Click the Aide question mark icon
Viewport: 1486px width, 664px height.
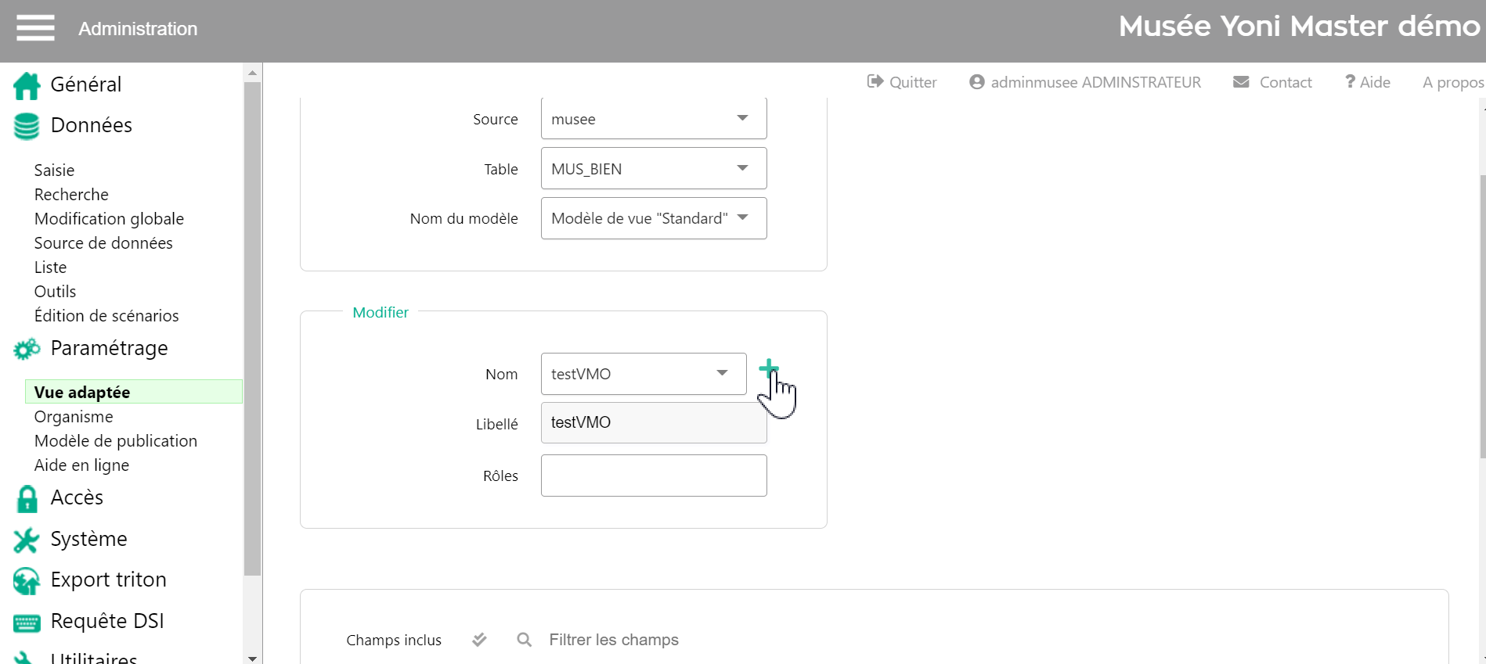coord(1350,81)
